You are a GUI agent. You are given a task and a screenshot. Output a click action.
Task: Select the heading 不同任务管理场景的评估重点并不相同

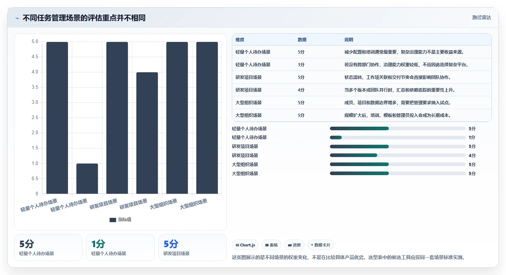pos(84,18)
